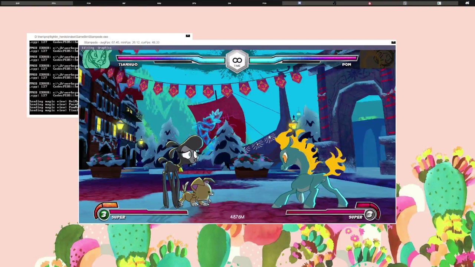Close the Stampede.exe console window

click(x=188, y=36)
